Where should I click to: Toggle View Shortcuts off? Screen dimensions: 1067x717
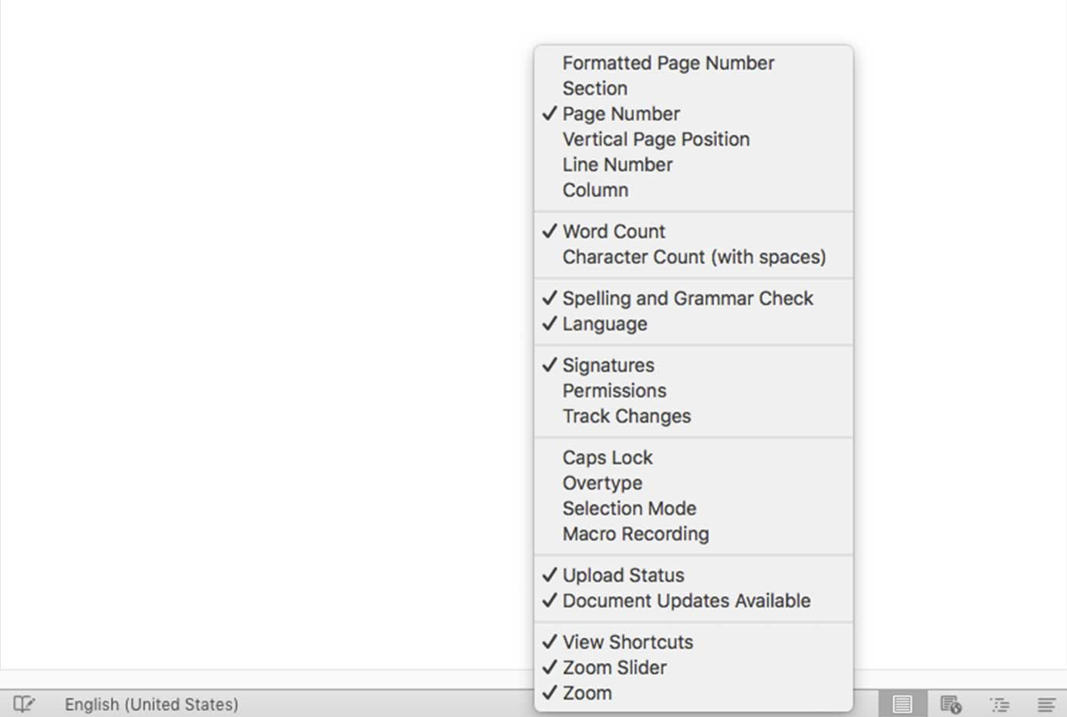627,642
